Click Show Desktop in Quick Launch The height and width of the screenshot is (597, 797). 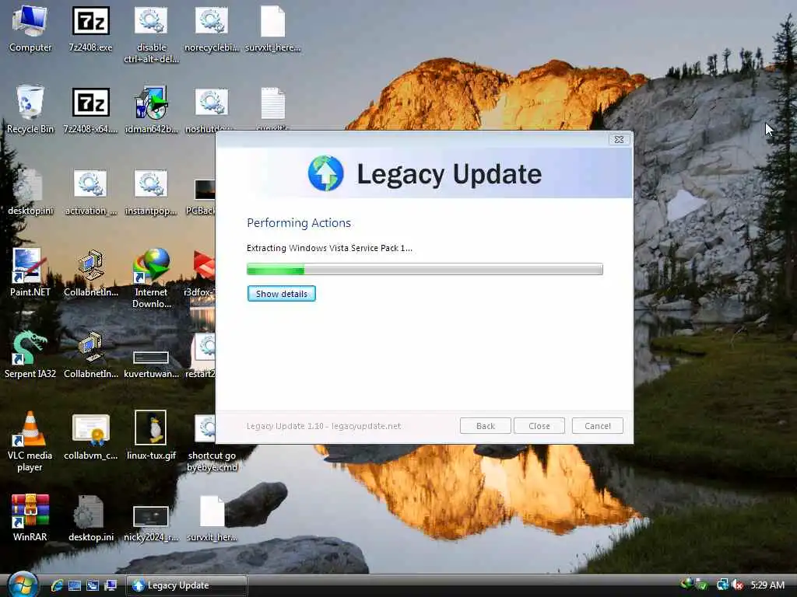(x=75, y=585)
